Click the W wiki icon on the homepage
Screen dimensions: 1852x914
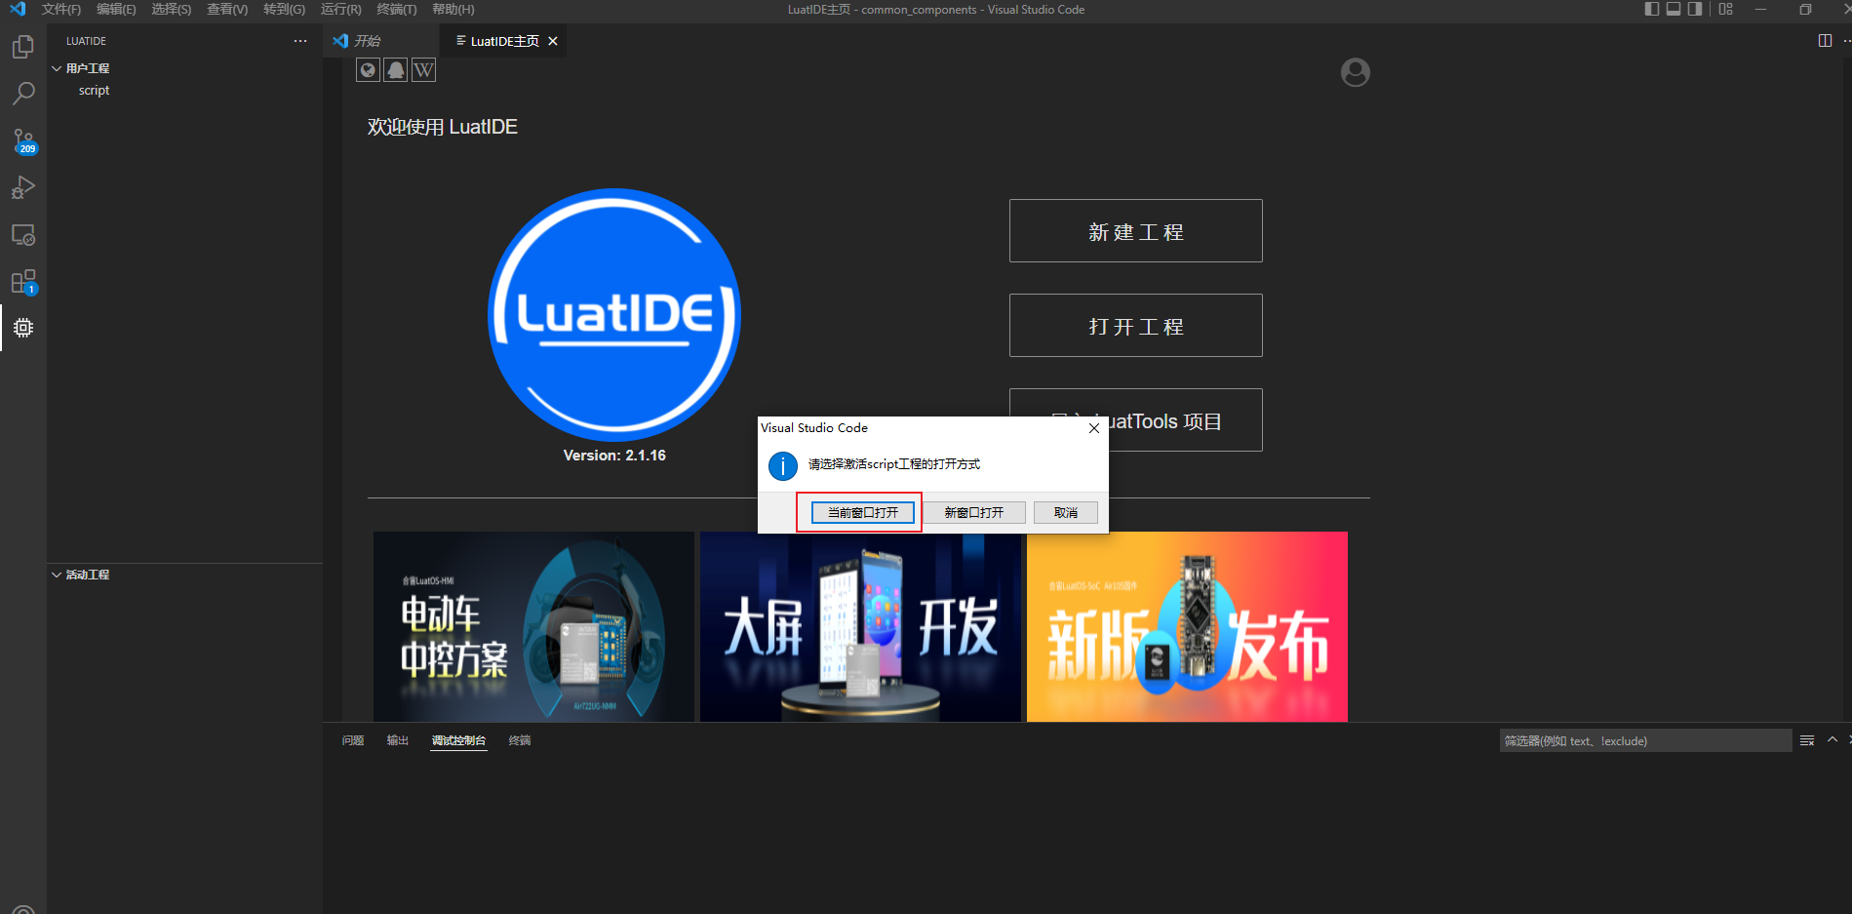pos(423,70)
